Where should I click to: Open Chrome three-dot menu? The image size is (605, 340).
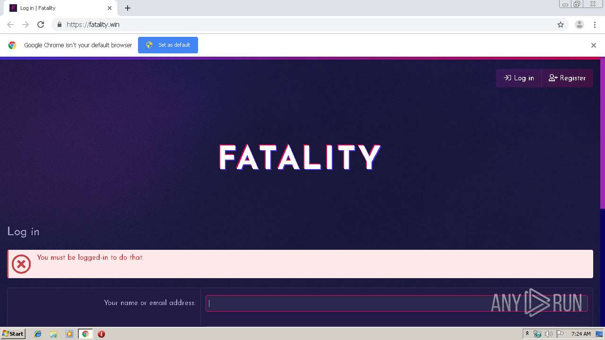(x=595, y=25)
